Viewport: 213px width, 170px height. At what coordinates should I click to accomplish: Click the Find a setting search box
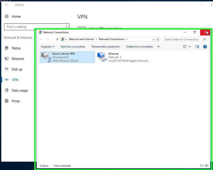(37, 27)
